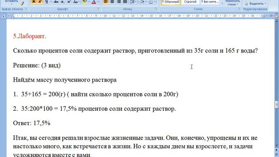Select Обычный style
279x157 pixels.
170,2
